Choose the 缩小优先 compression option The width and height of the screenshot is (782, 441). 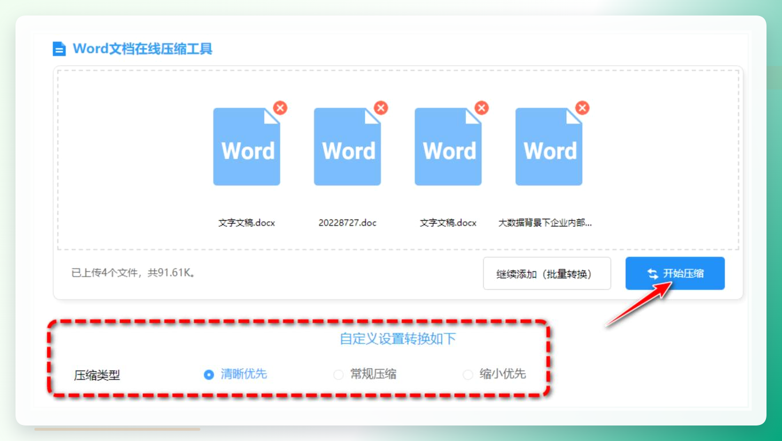click(x=494, y=374)
